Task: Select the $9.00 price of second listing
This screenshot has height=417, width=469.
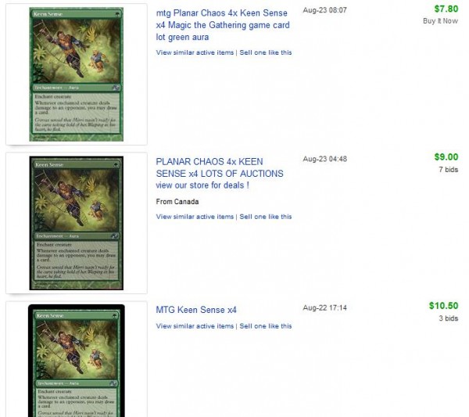Action: pos(446,156)
